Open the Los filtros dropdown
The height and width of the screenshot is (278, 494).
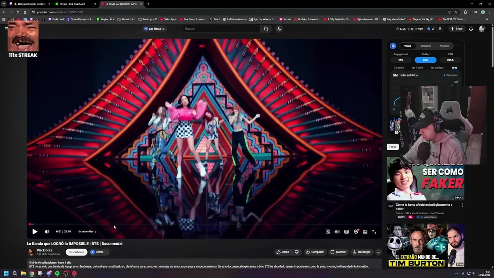click(x=154, y=29)
